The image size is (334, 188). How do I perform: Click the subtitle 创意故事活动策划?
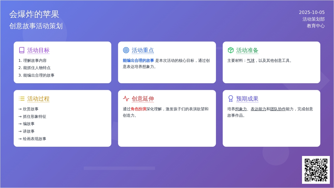pos(36,26)
